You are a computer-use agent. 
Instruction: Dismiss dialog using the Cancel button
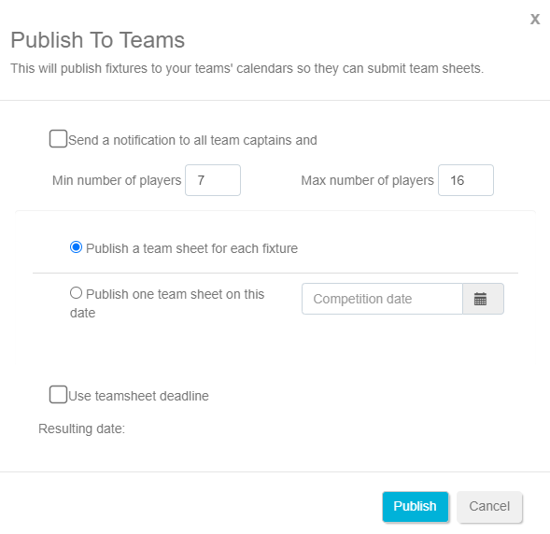489,507
